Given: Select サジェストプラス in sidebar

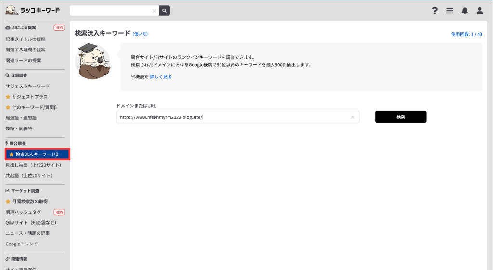Looking at the screenshot, I should pos(30,97).
